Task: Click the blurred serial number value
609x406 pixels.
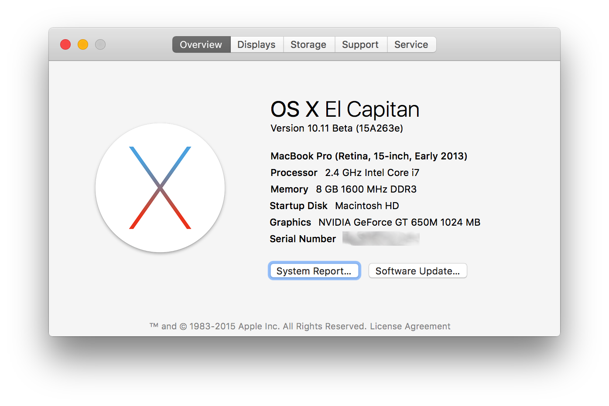Action: click(381, 239)
